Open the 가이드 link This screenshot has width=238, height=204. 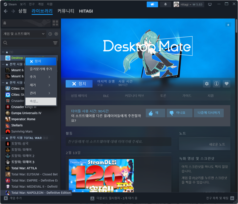pyautogui.click(x=187, y=96)
